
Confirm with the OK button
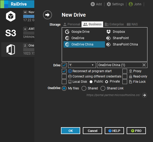[x=70, y=131]
